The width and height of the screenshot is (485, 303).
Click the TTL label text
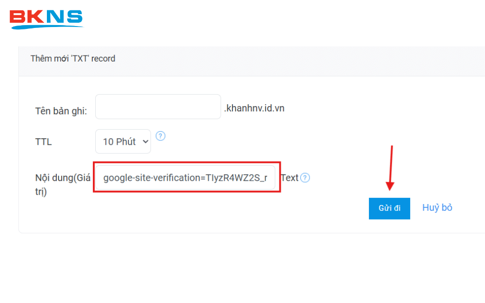pos(44,142)
